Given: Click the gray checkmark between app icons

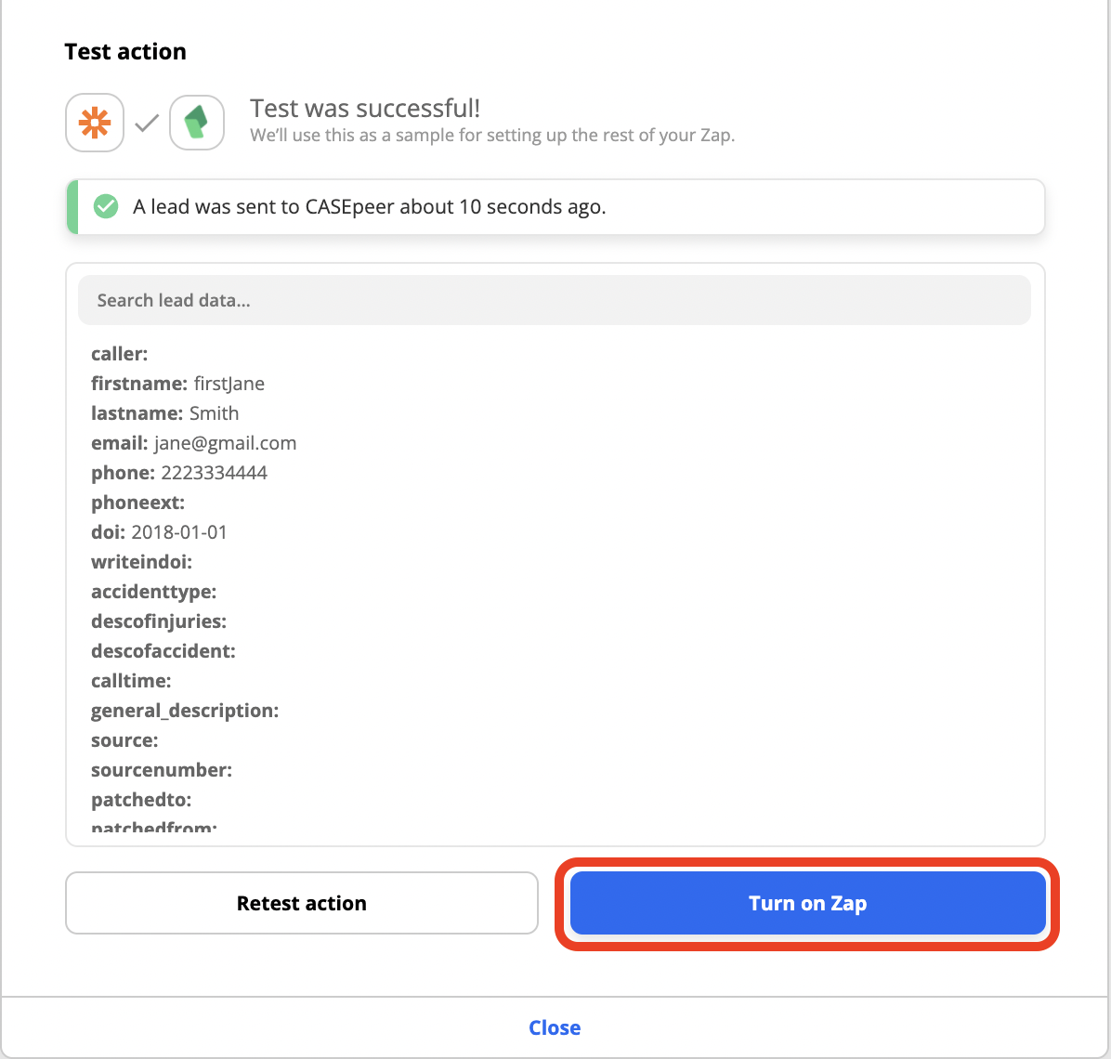Looking at the screenshot, I should [147, 124].
